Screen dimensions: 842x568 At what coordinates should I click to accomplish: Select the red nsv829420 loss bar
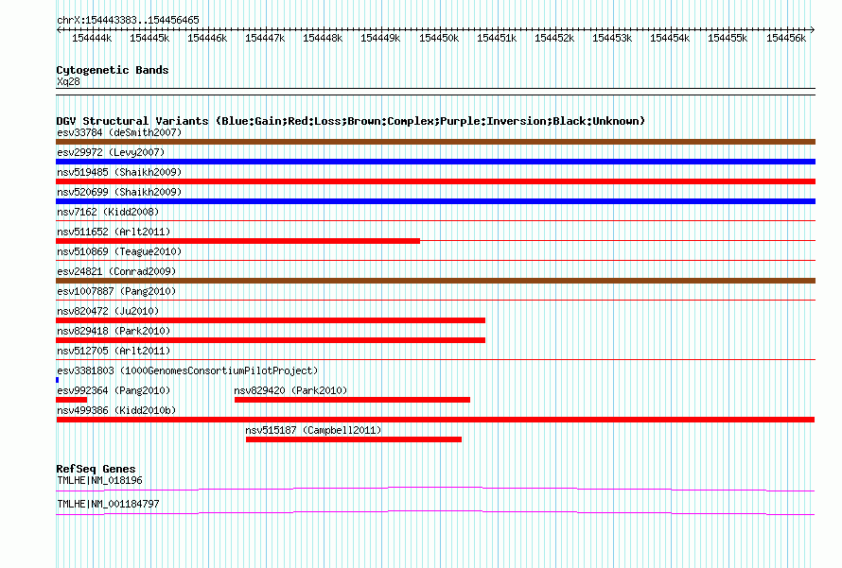point(352,400)
